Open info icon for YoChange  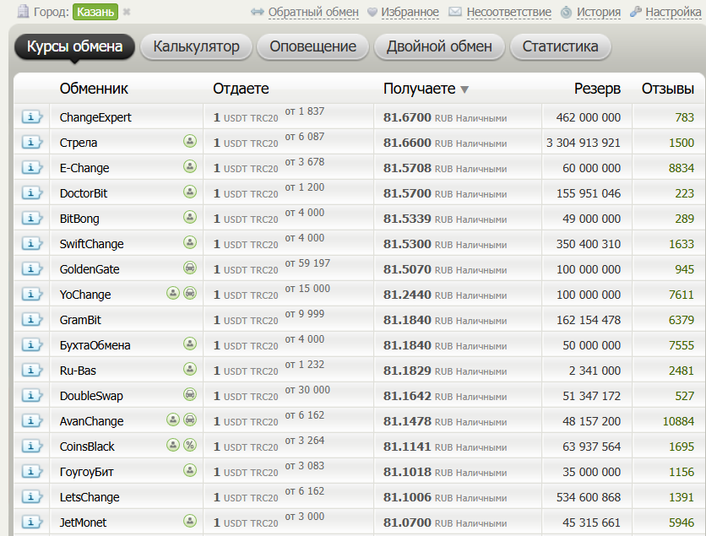31,295
